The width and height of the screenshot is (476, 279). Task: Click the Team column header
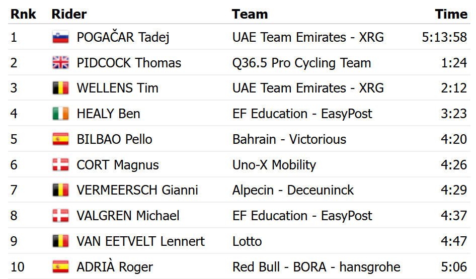(250, 14)
